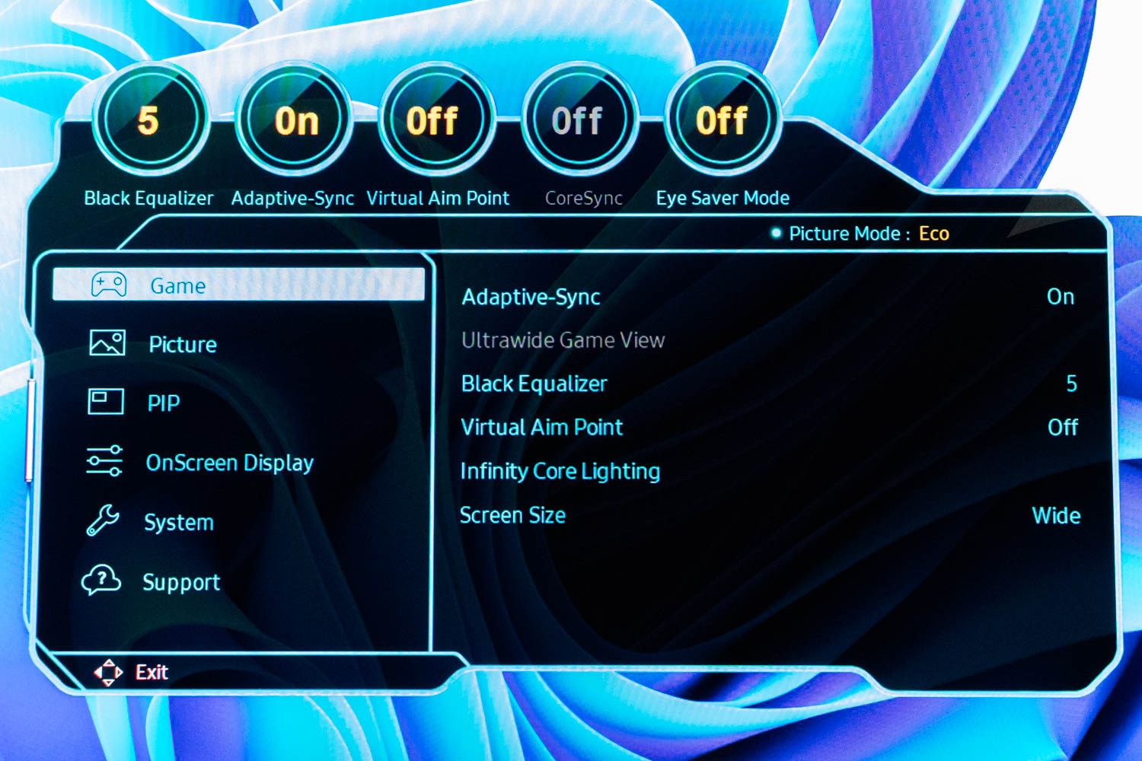Open Infinity Core Lighting options

pyautogui.click(x=560, y=470)
